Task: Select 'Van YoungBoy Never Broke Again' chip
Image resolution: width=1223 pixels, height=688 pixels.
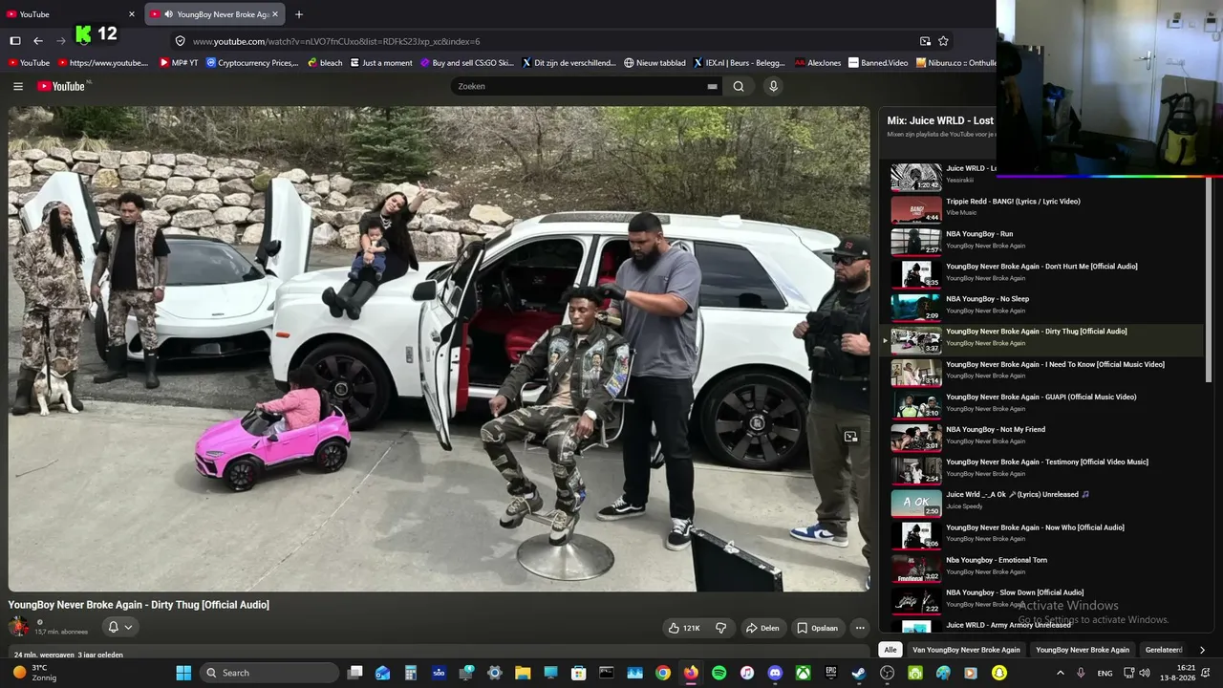Action: pyautogui.click(x=966, y=650)
